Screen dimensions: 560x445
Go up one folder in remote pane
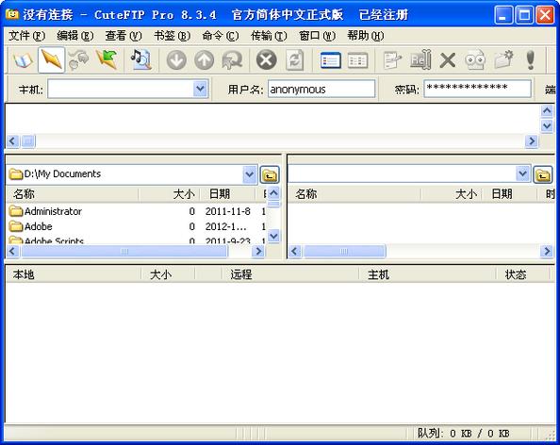coord(543,174)
